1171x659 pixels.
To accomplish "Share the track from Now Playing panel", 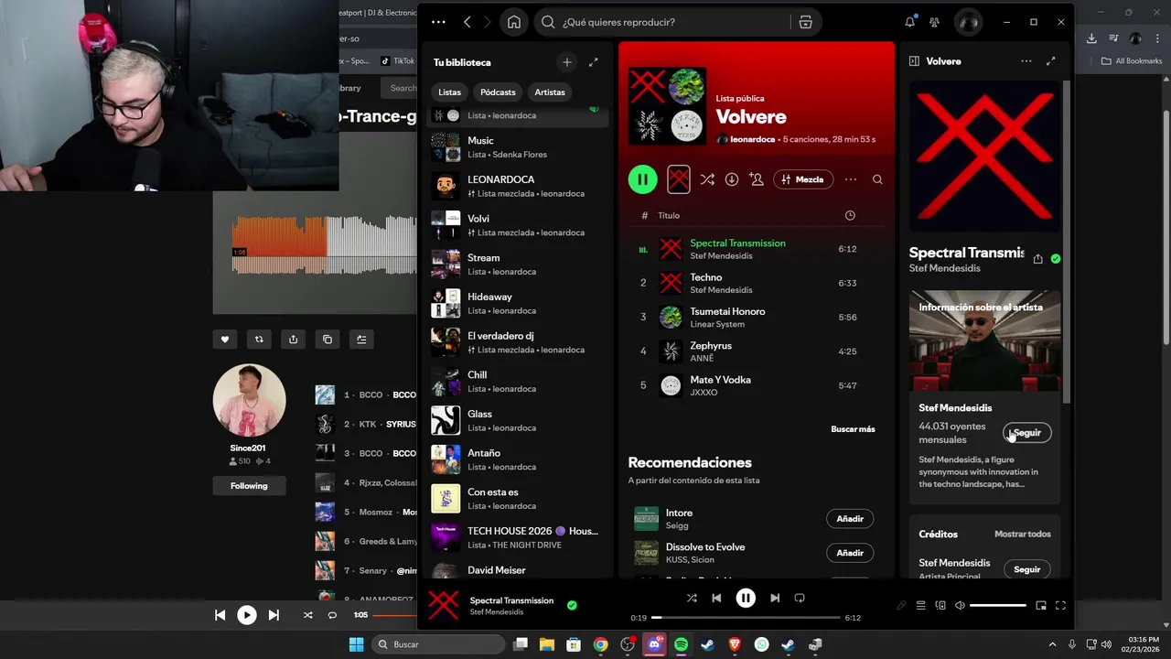I will (x=1037, y=259).
